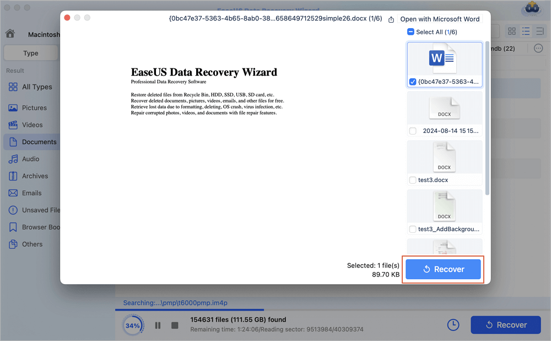
Task: Click the "Searching:...\pmp\t6000pmp.im4p" status text
Action: coord(175,302)
